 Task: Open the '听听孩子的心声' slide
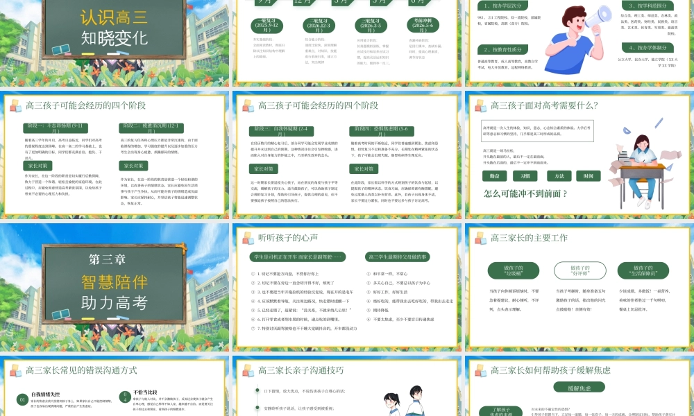tap(346, 287)
